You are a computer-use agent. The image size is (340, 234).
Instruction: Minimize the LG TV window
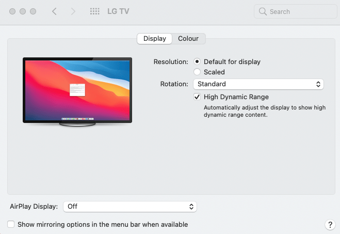tap(23, 11)
